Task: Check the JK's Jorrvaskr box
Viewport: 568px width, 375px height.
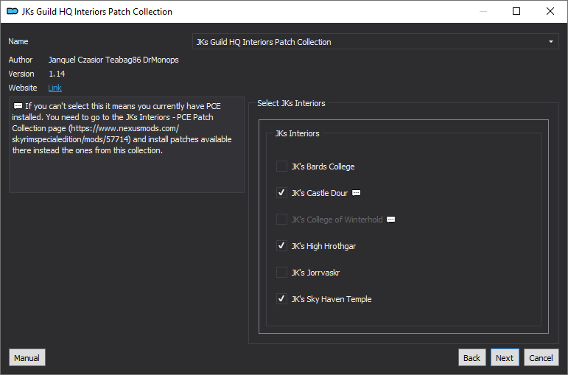Action: click(x=281, y=273)
